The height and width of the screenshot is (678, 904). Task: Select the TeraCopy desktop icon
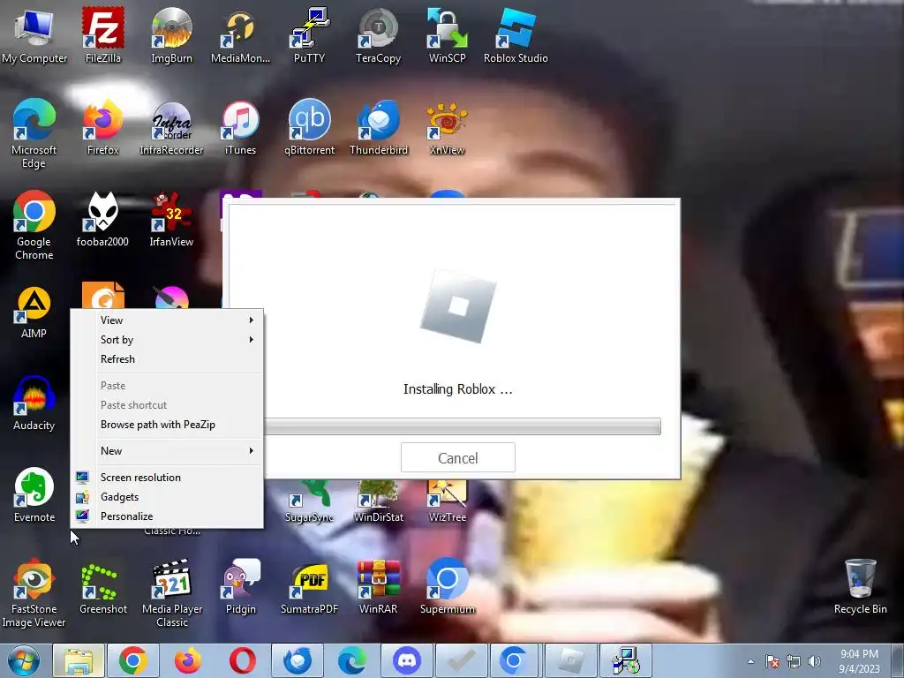click(378, 34)
